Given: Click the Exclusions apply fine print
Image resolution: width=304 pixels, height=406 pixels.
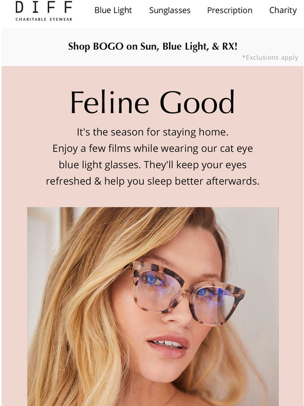Looking at the screenshot, I should (270, 58).
